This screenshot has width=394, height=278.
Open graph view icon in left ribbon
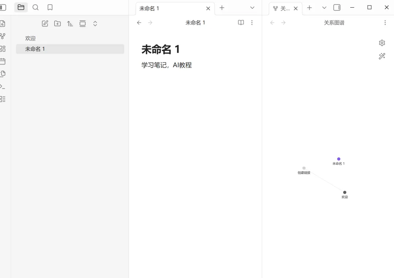(x=3, y=36)
